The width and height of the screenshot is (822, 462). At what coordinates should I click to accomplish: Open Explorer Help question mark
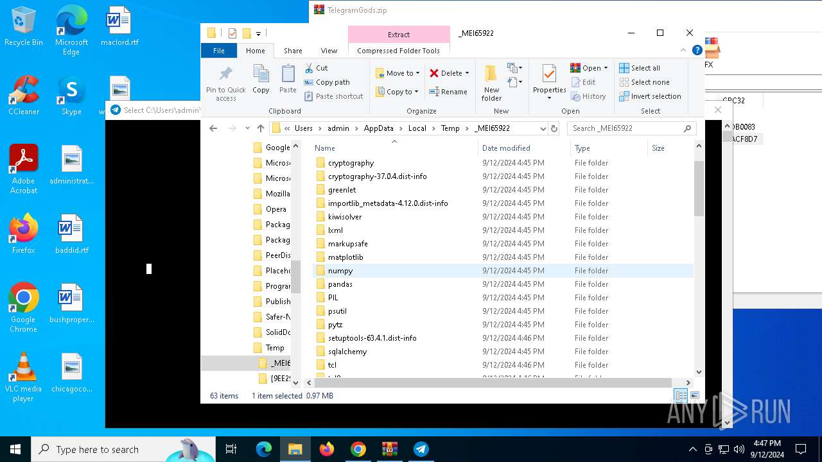[x=698, y=50]
